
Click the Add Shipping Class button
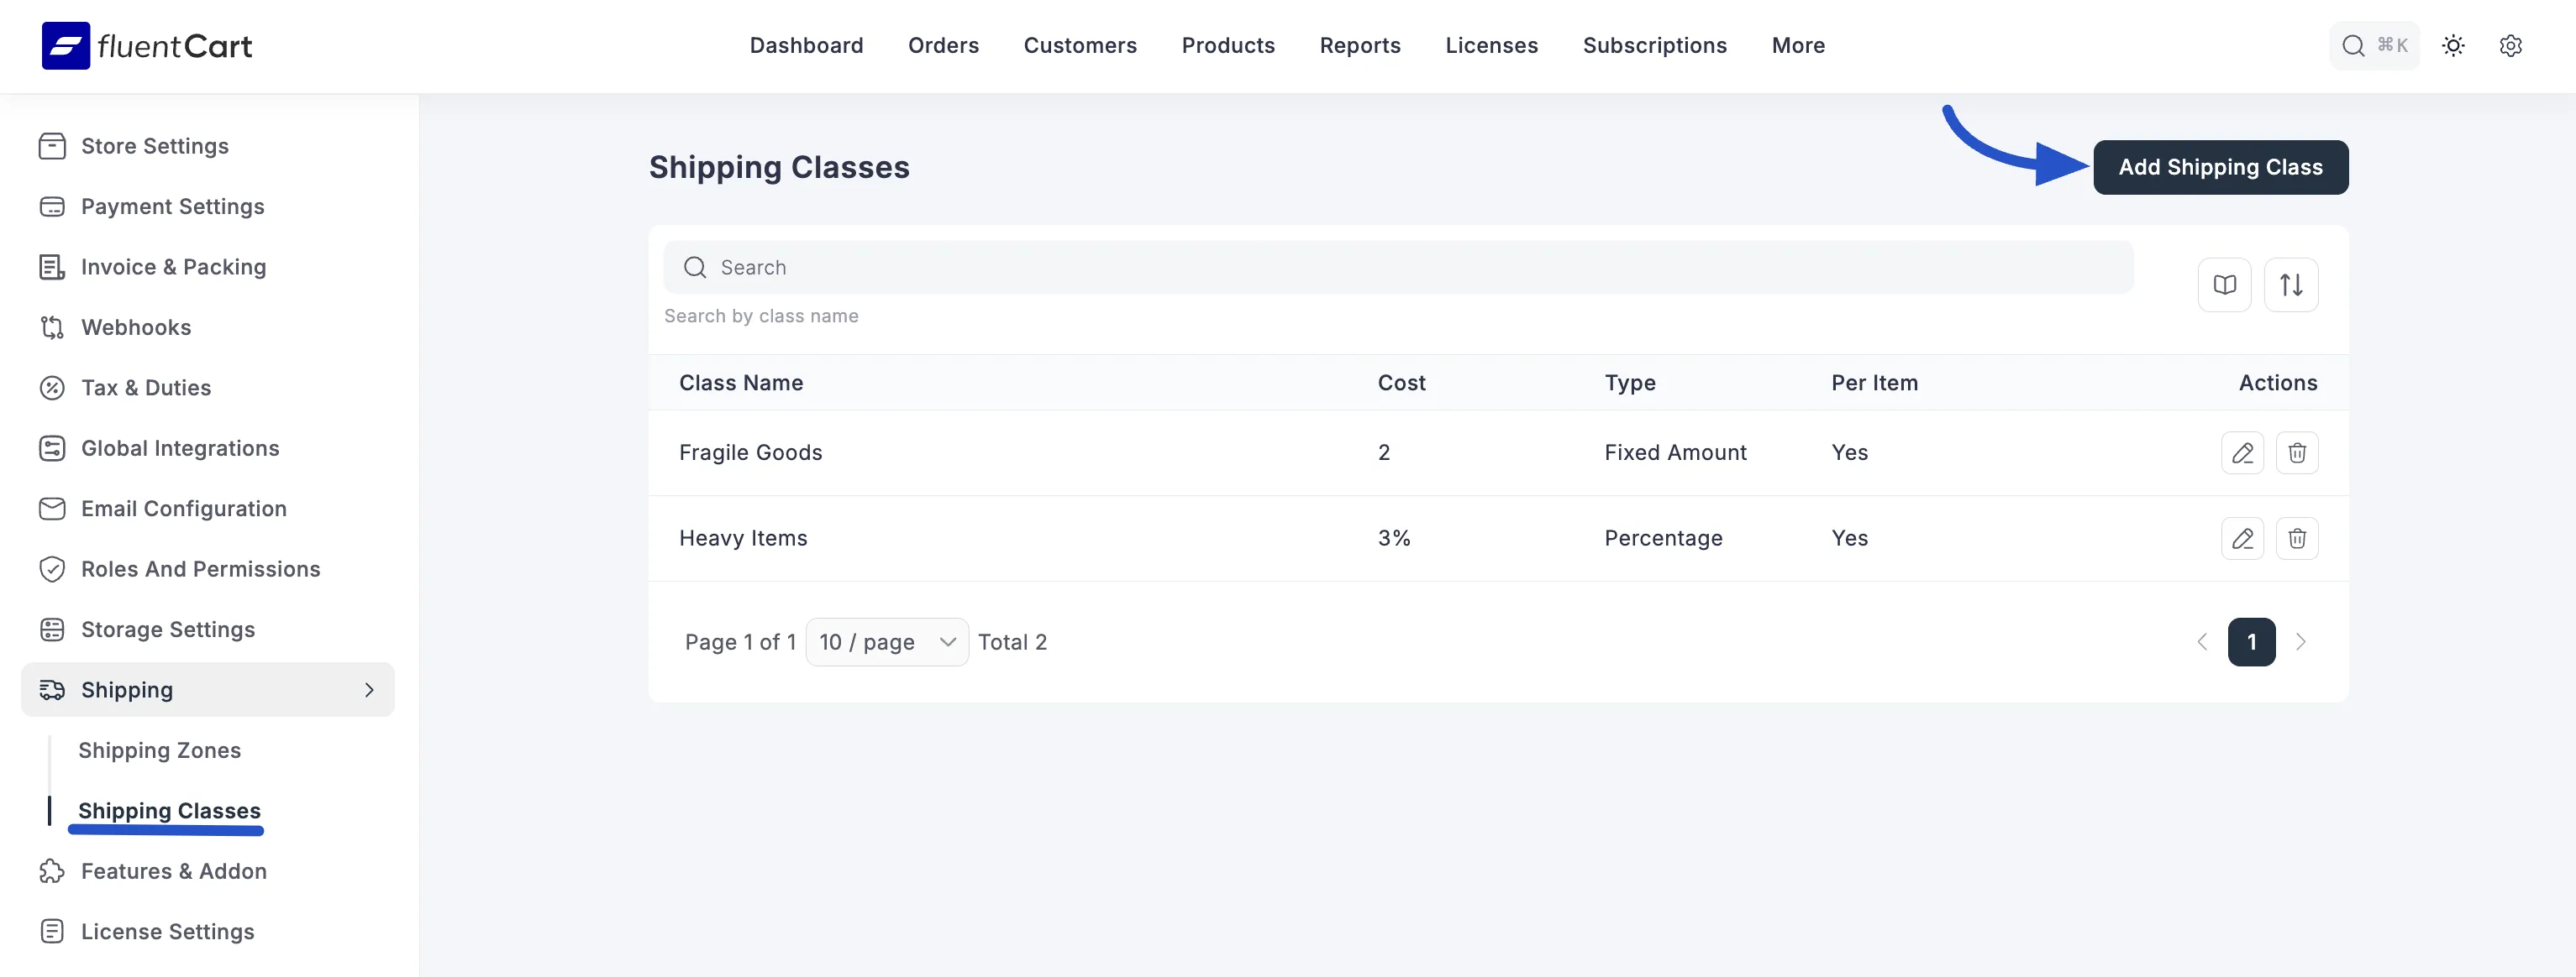coord(2221,167)
